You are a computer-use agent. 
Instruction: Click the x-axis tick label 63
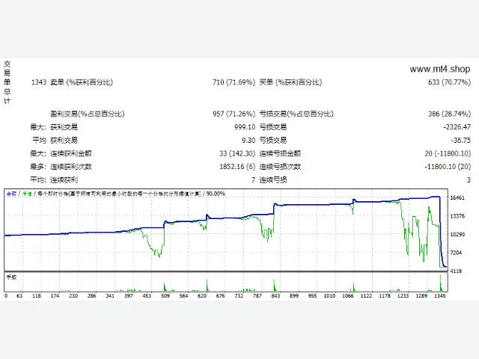click(x=19, y=296)
